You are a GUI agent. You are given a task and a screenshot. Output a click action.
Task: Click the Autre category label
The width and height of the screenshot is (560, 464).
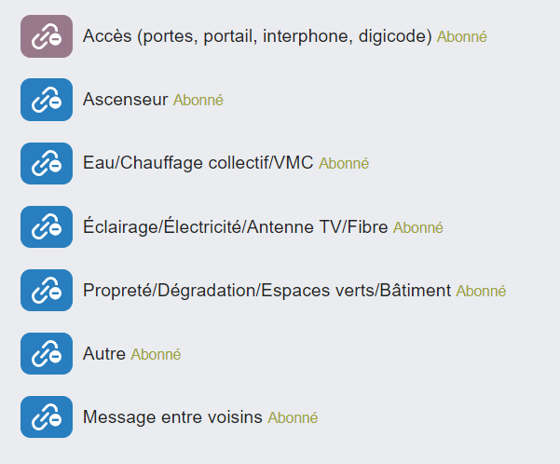click(x=104, y=354)
